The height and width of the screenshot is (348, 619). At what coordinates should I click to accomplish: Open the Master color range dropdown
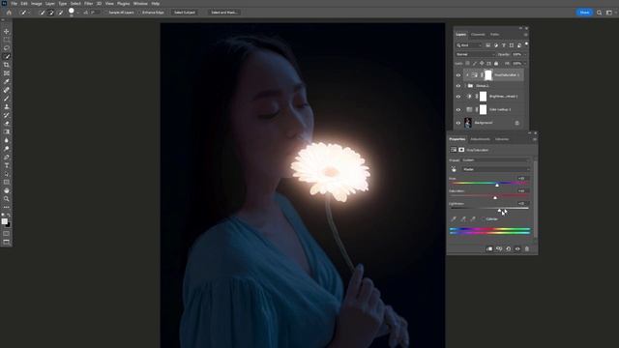pos(495,169)
